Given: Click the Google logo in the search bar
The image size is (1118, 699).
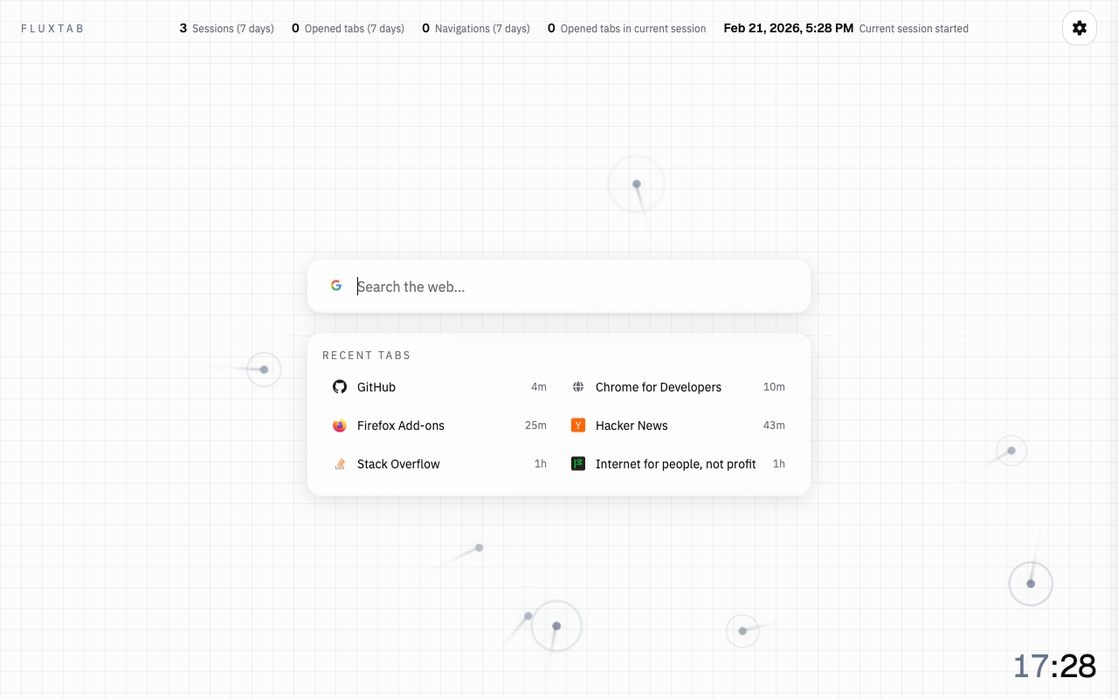Looking at the screenshot, I should click(336, 285).
